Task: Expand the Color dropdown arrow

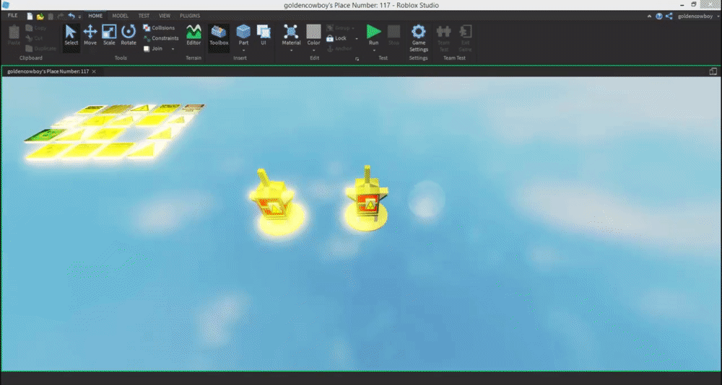Action: 313,50
